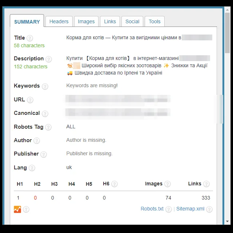Click the orange analytics chart icon
Viewport: 233px width, 233px height.
(17, 209)
